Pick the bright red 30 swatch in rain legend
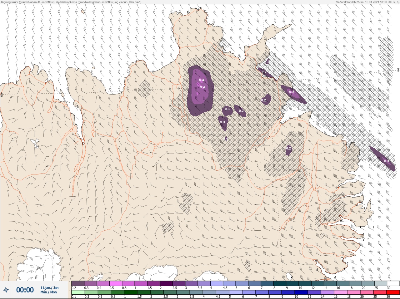The image size is (400, 299). 393,292
